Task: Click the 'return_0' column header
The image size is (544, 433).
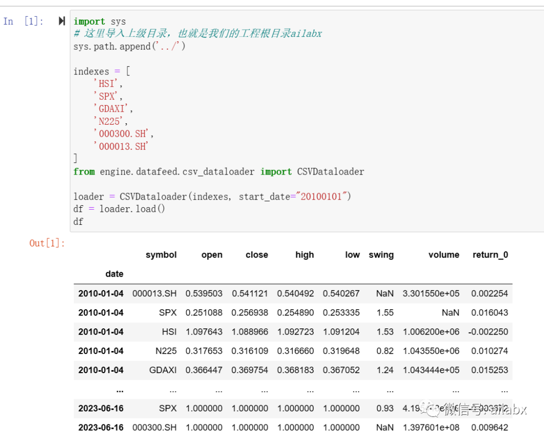Action: pos(490,255)
